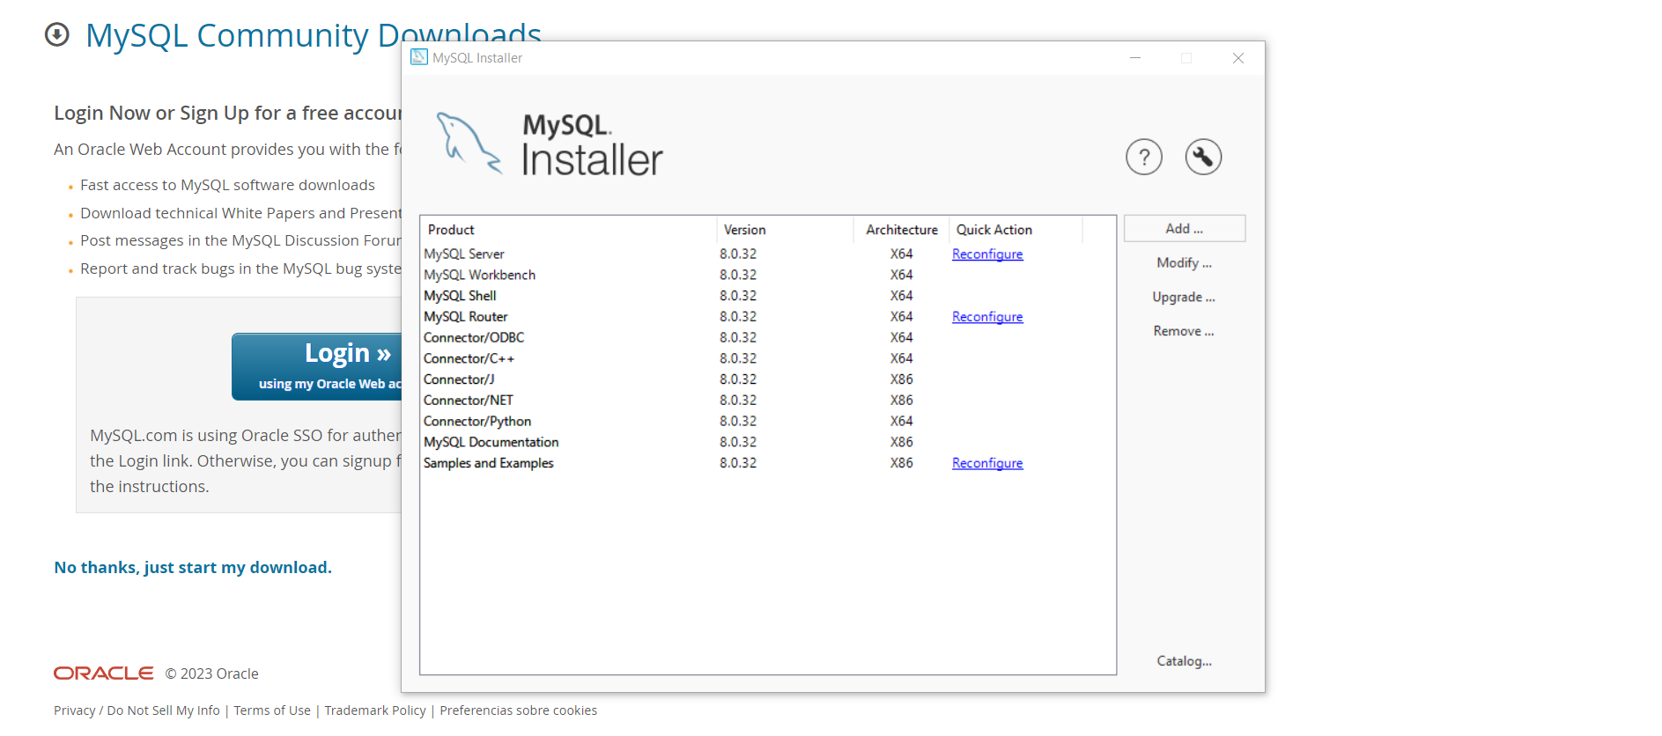This screenshot has width=1662, height=736.
Task: Click the Remove... button
Action: pos(1184,331)
